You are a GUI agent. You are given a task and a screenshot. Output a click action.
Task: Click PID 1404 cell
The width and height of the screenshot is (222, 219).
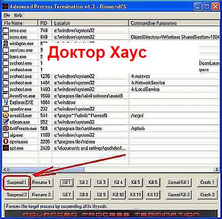coord(45,83)
